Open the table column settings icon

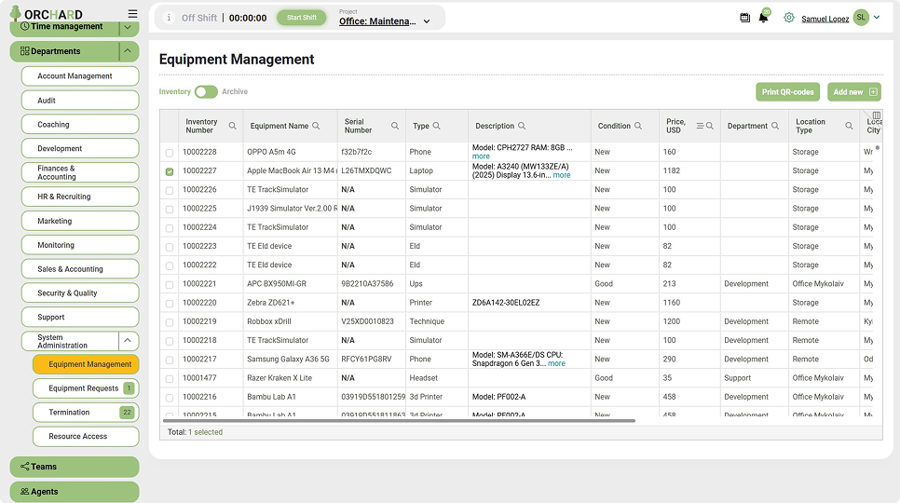pyautogui.click(x=877, y=116)
